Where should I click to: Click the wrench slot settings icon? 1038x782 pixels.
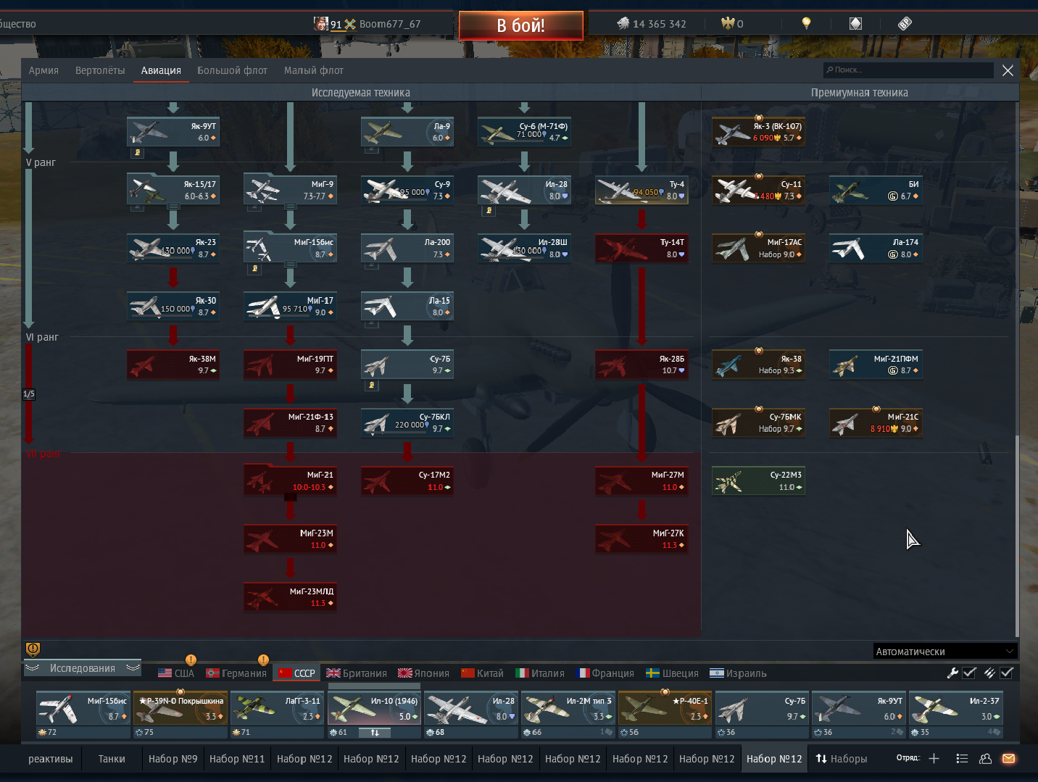click(952, 673)
